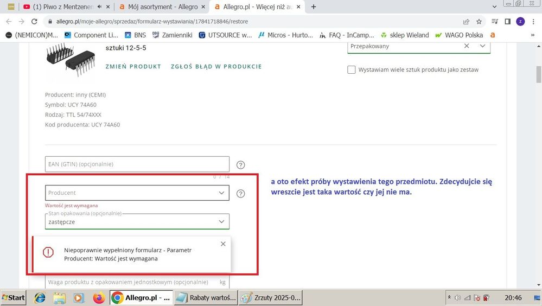
Task: Open Firefox from the taskbar
Action: click(x=98, y=298)
